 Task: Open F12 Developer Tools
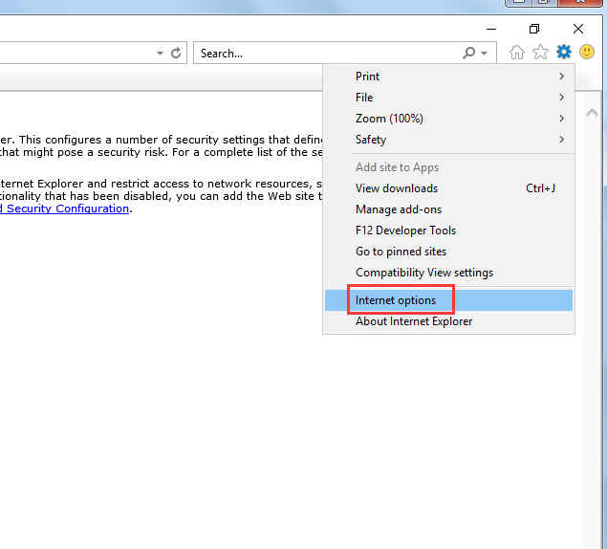coord(448,231)
